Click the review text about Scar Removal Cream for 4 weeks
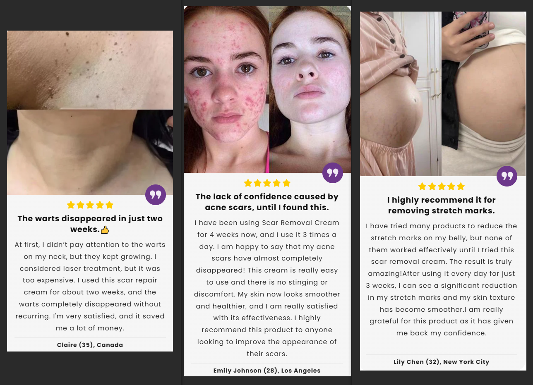The image size is (533, 385). (x=267, y=288)
